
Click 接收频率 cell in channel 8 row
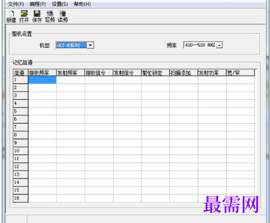click(x=42, y=135)
